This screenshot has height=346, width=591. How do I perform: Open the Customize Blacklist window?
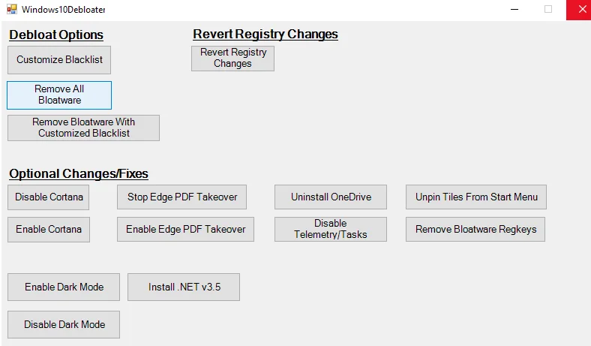(x=59, y=59)
